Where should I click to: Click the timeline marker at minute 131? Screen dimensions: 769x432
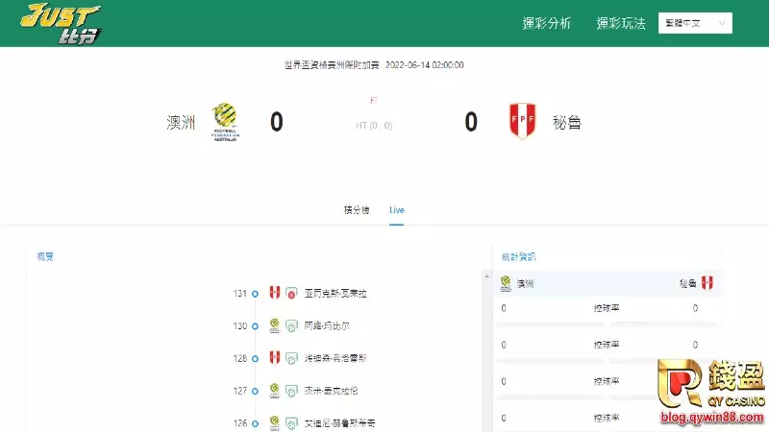pyautogui.click(x=255, y=294)
